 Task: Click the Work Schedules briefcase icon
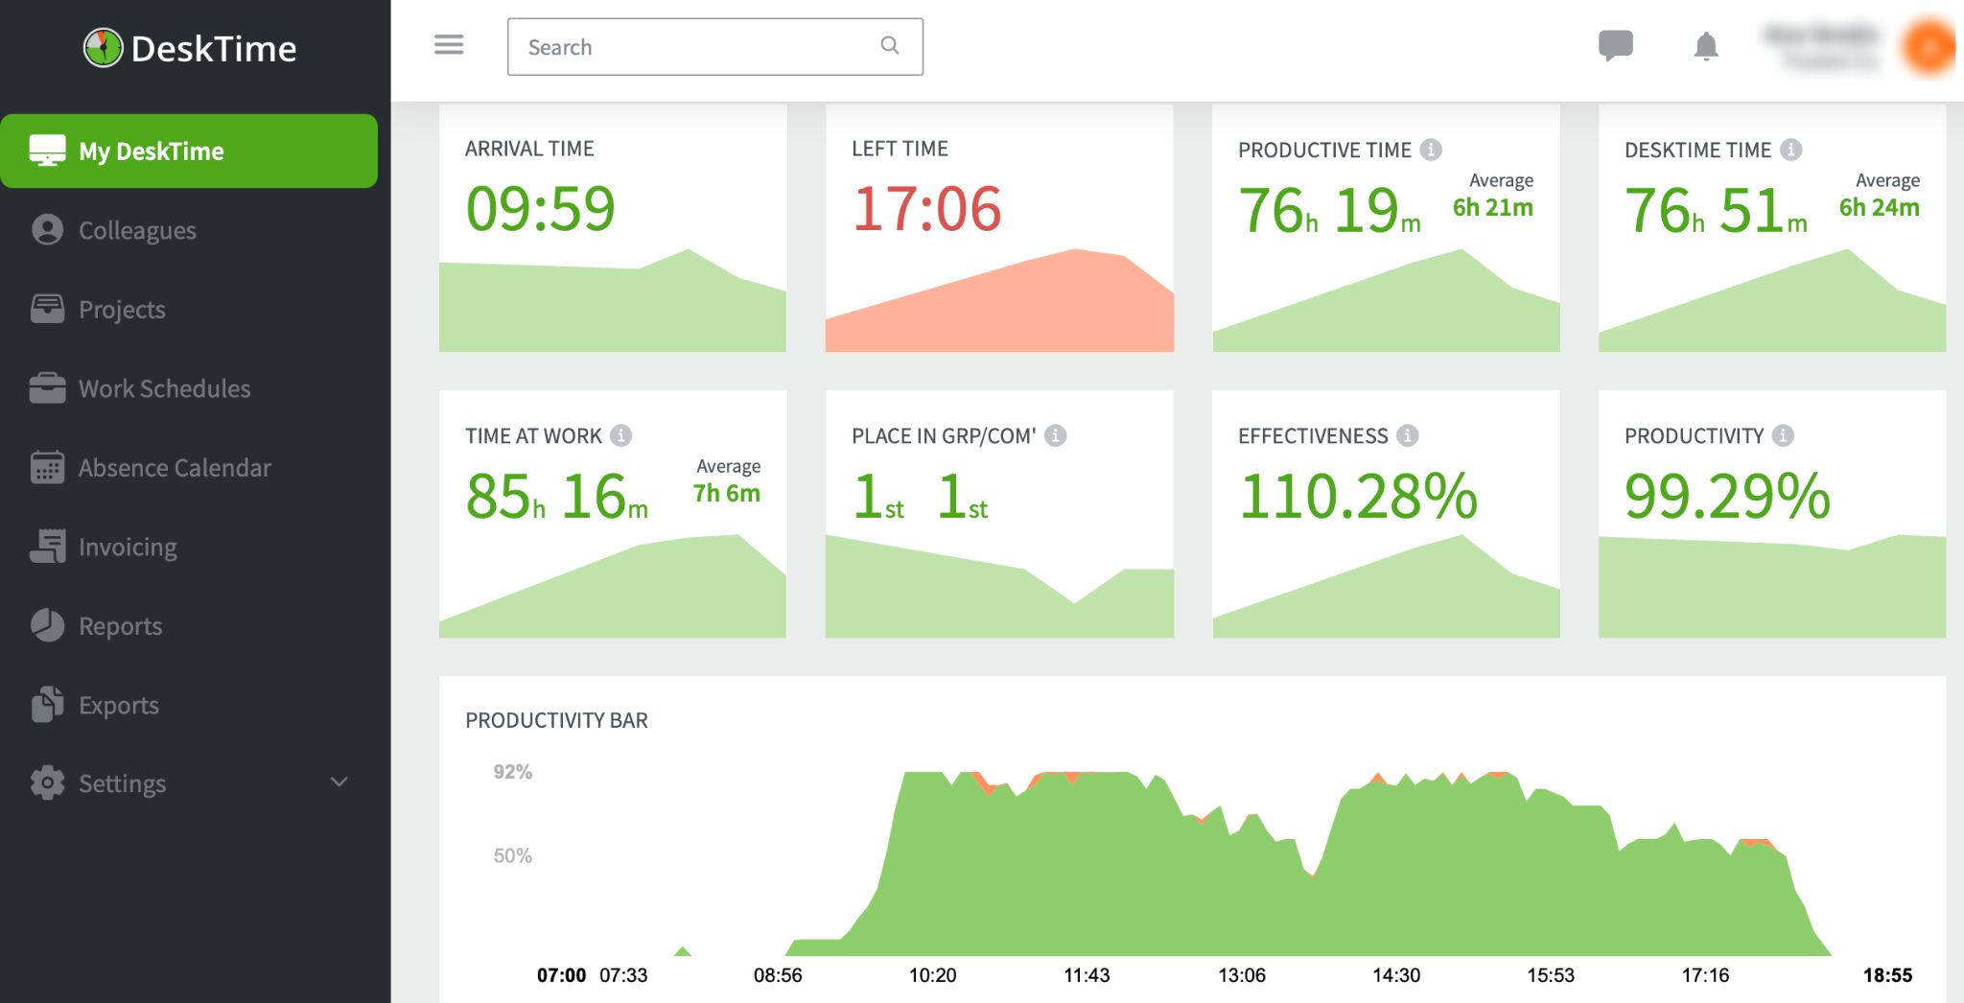(x=47, y=388)
